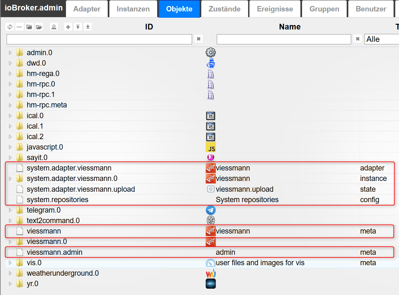Screen dimensions: 399x295
Task: Click the refresh objects tree icon
Action: pos(10,27)
